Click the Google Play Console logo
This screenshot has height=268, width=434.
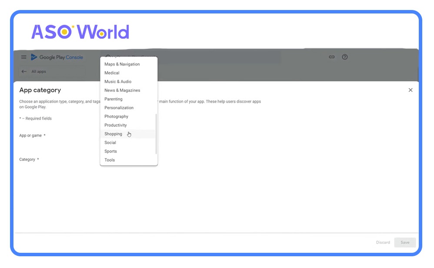pyautogui.click(x=57, y=57)
